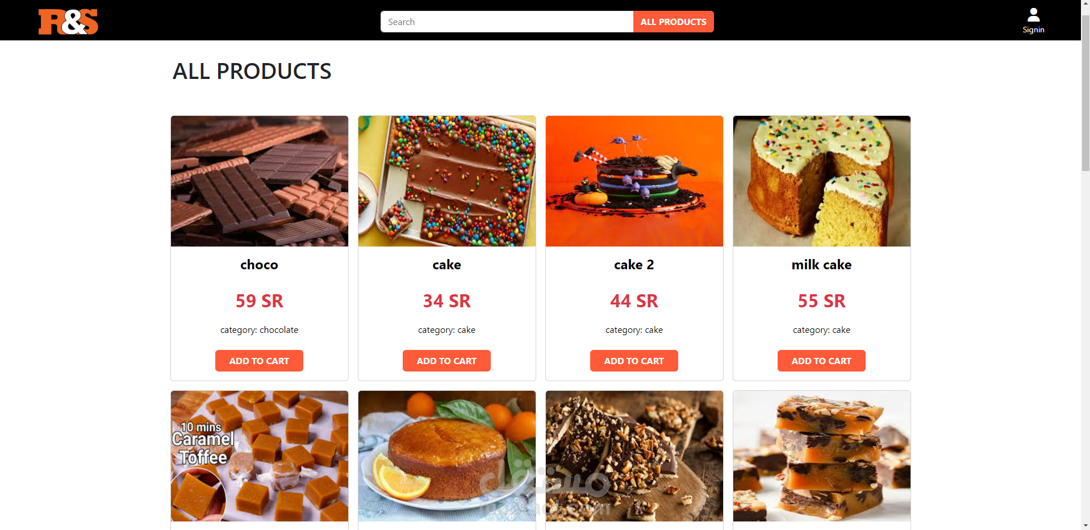Click the orange ALL PRODUCTS button

coord(674,22)
